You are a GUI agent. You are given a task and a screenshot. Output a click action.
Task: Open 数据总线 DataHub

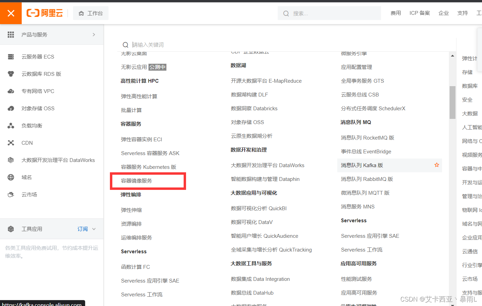(252, 293)
